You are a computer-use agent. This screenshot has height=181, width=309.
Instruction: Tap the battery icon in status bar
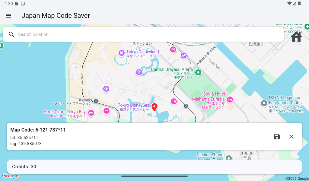pos(299,3)
